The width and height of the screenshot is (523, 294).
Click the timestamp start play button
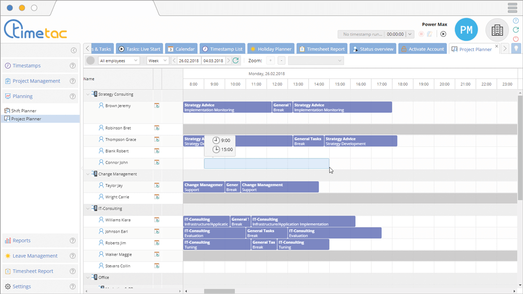[x=443, y=34]
